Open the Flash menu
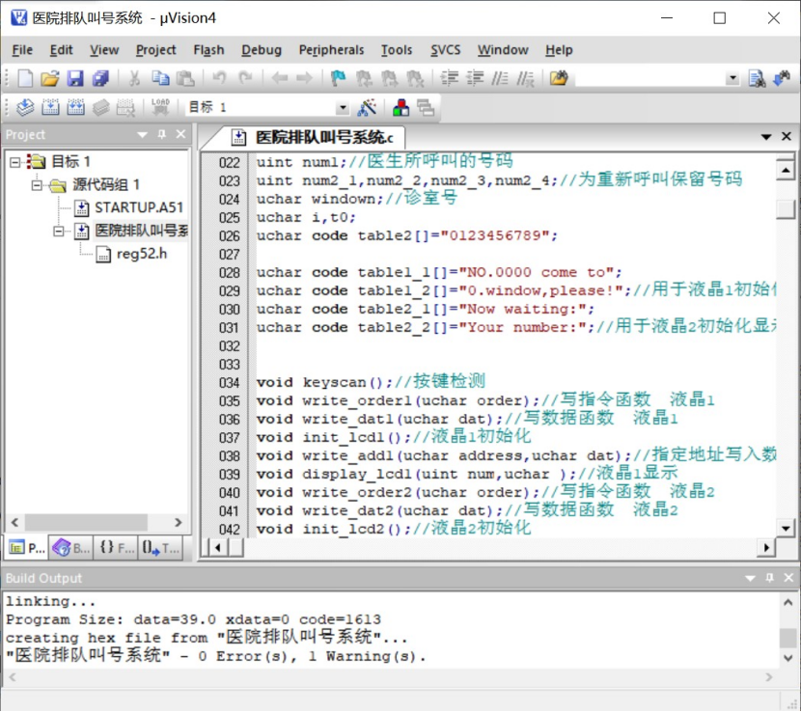 coord(208,50)
